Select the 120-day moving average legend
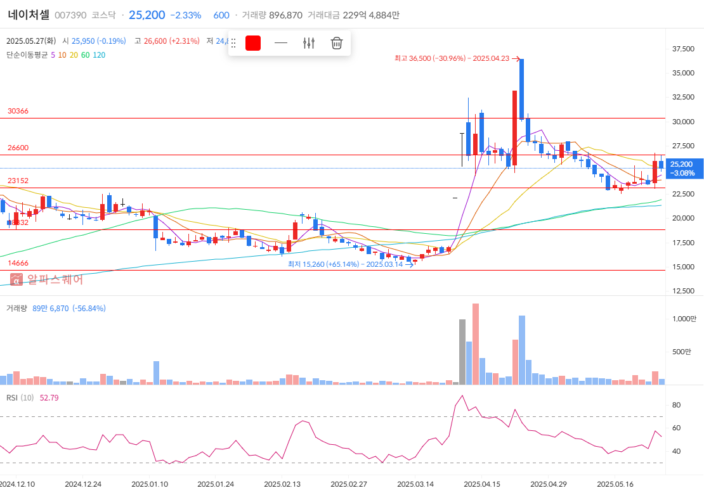 [x=99, y=54]
